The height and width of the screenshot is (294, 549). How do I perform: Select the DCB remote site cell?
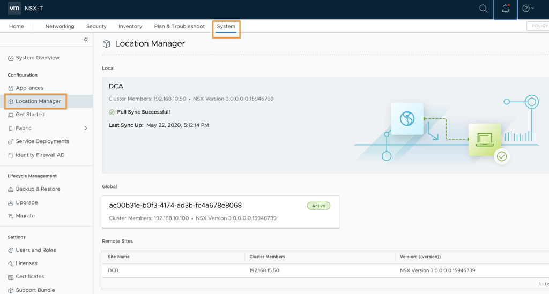point(113,270)
